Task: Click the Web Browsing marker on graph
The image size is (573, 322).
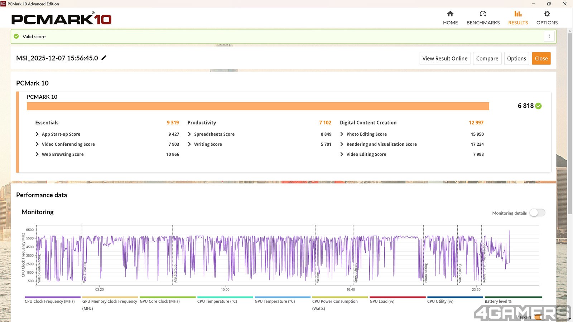Action: point(85,273)
